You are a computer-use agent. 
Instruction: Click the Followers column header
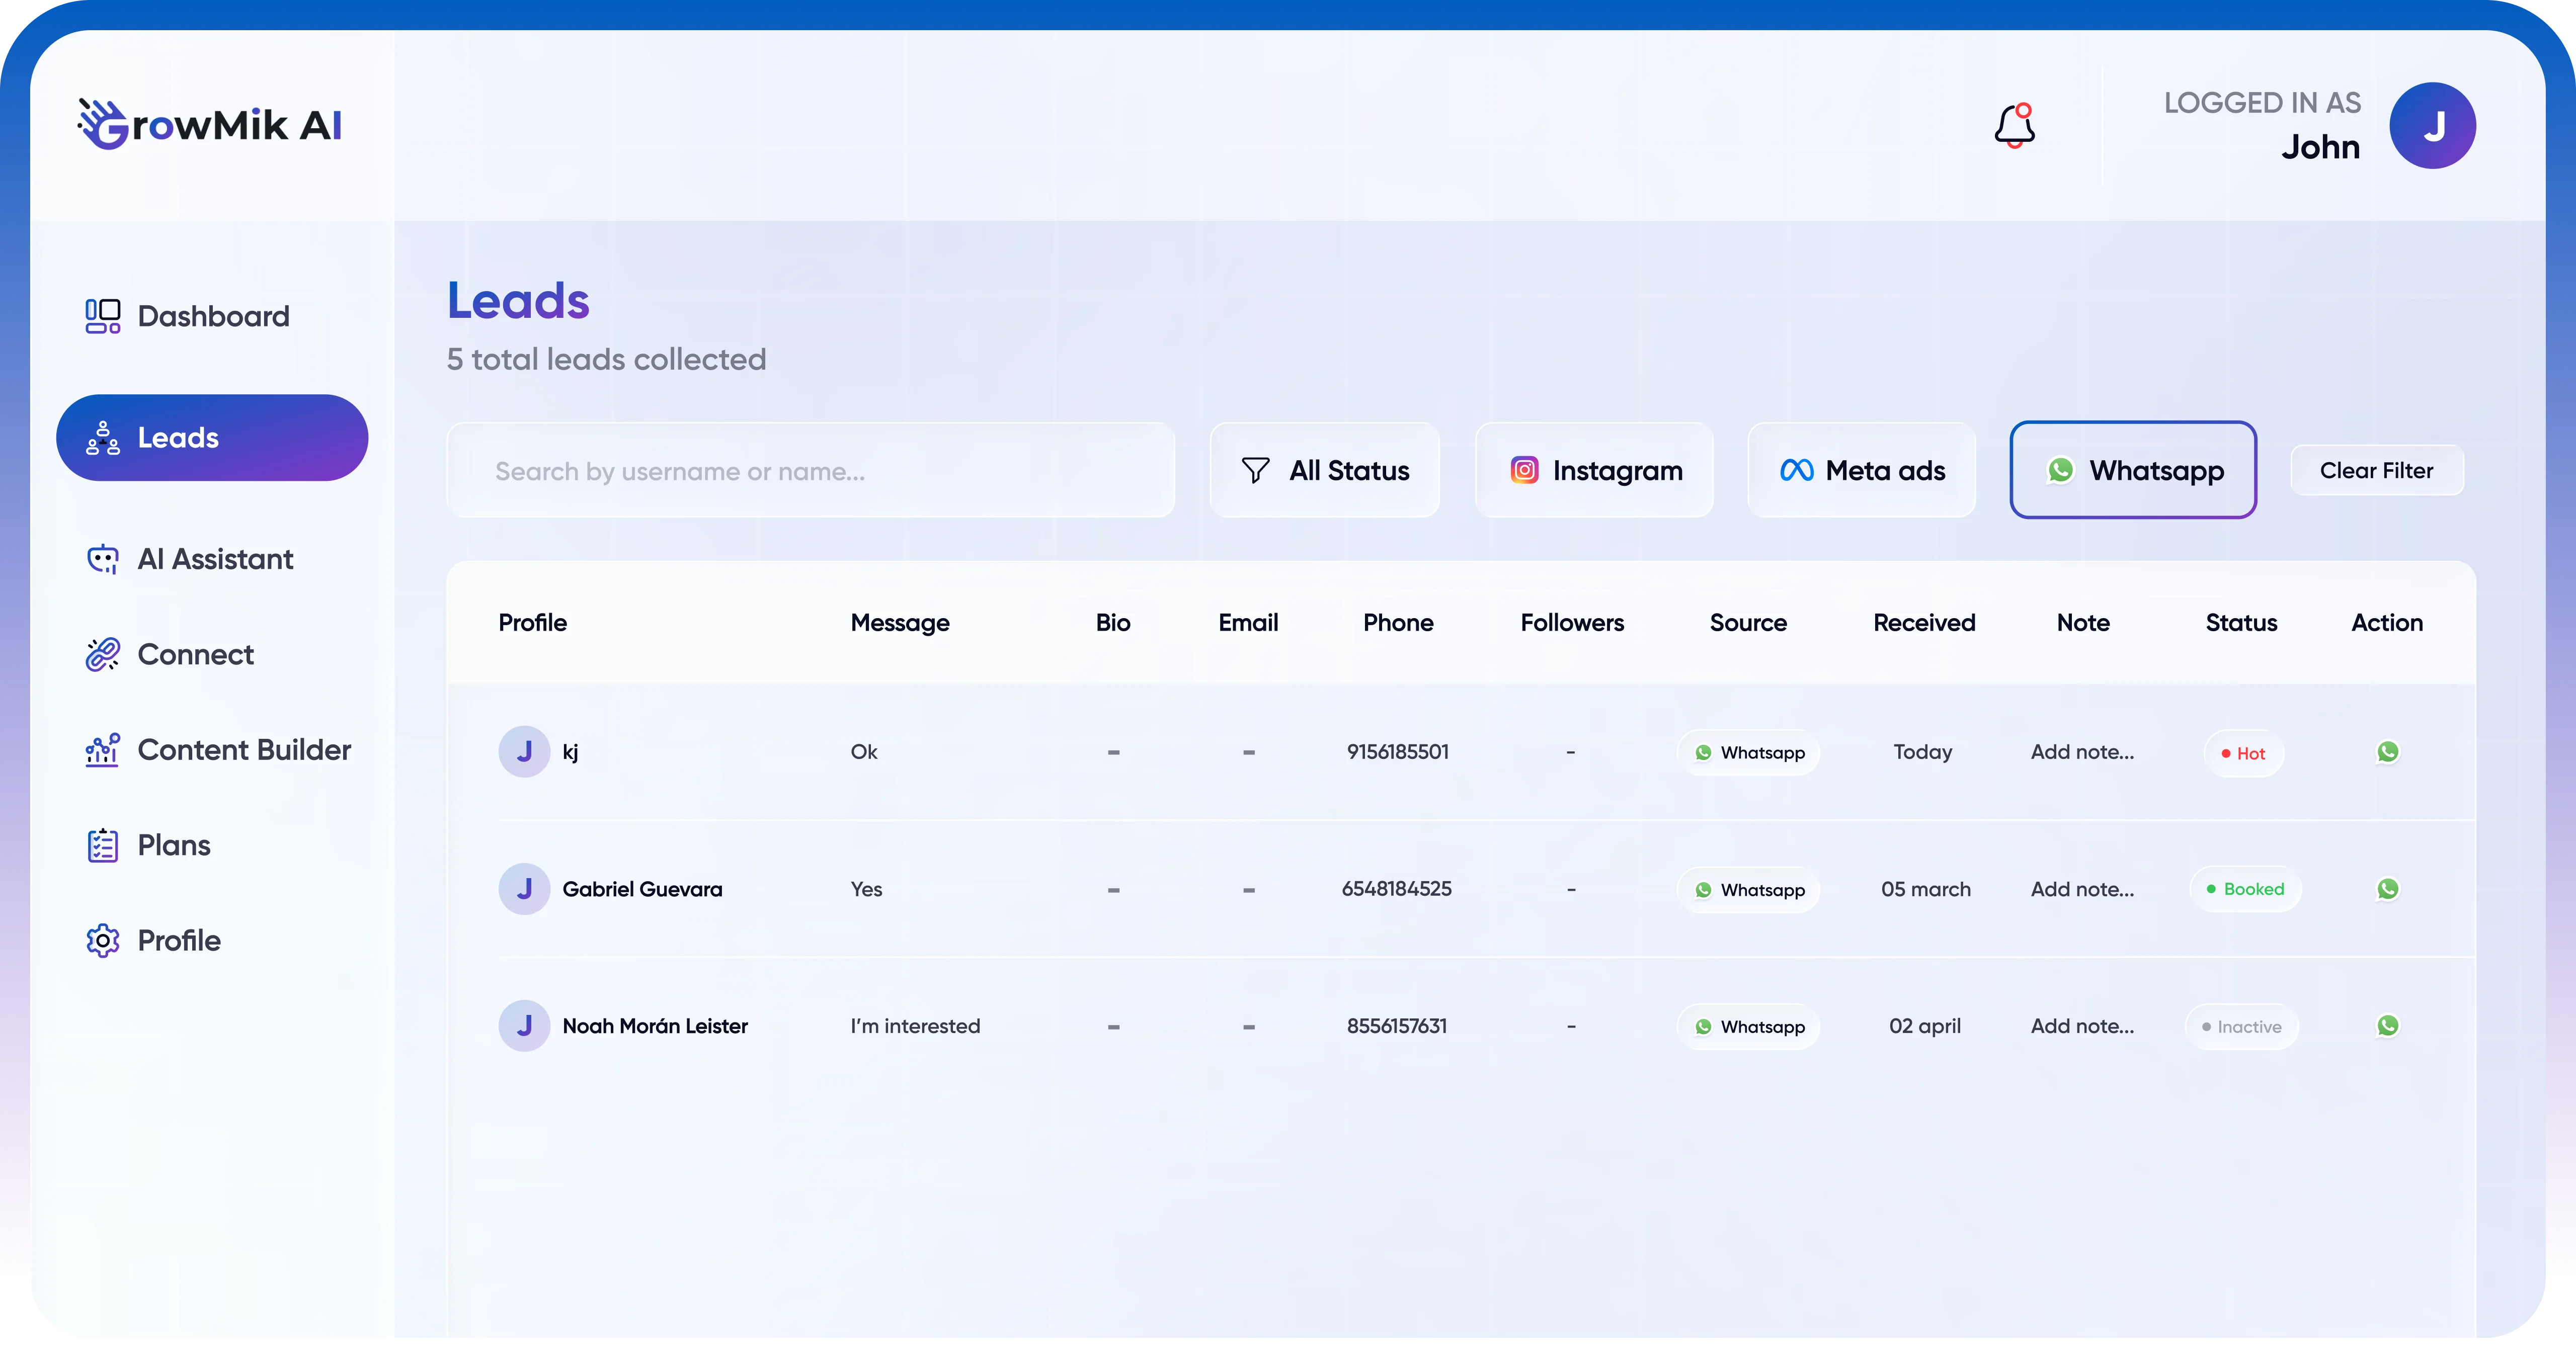(1572, 623)
